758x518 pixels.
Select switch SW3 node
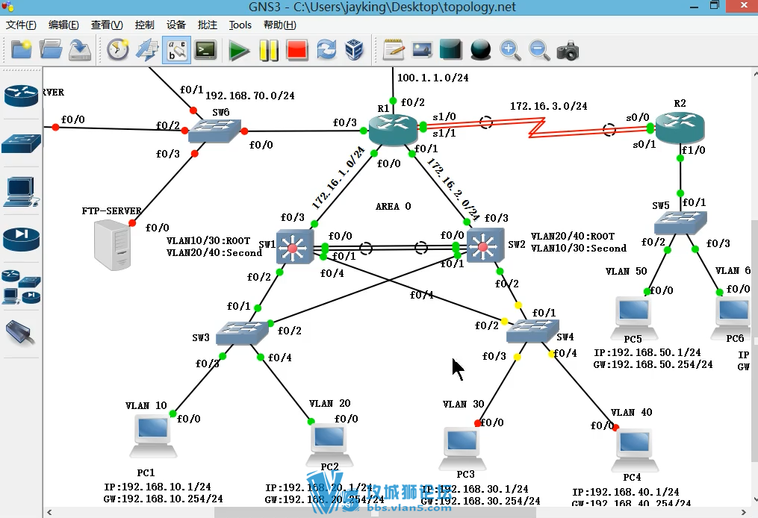point(242,333)
